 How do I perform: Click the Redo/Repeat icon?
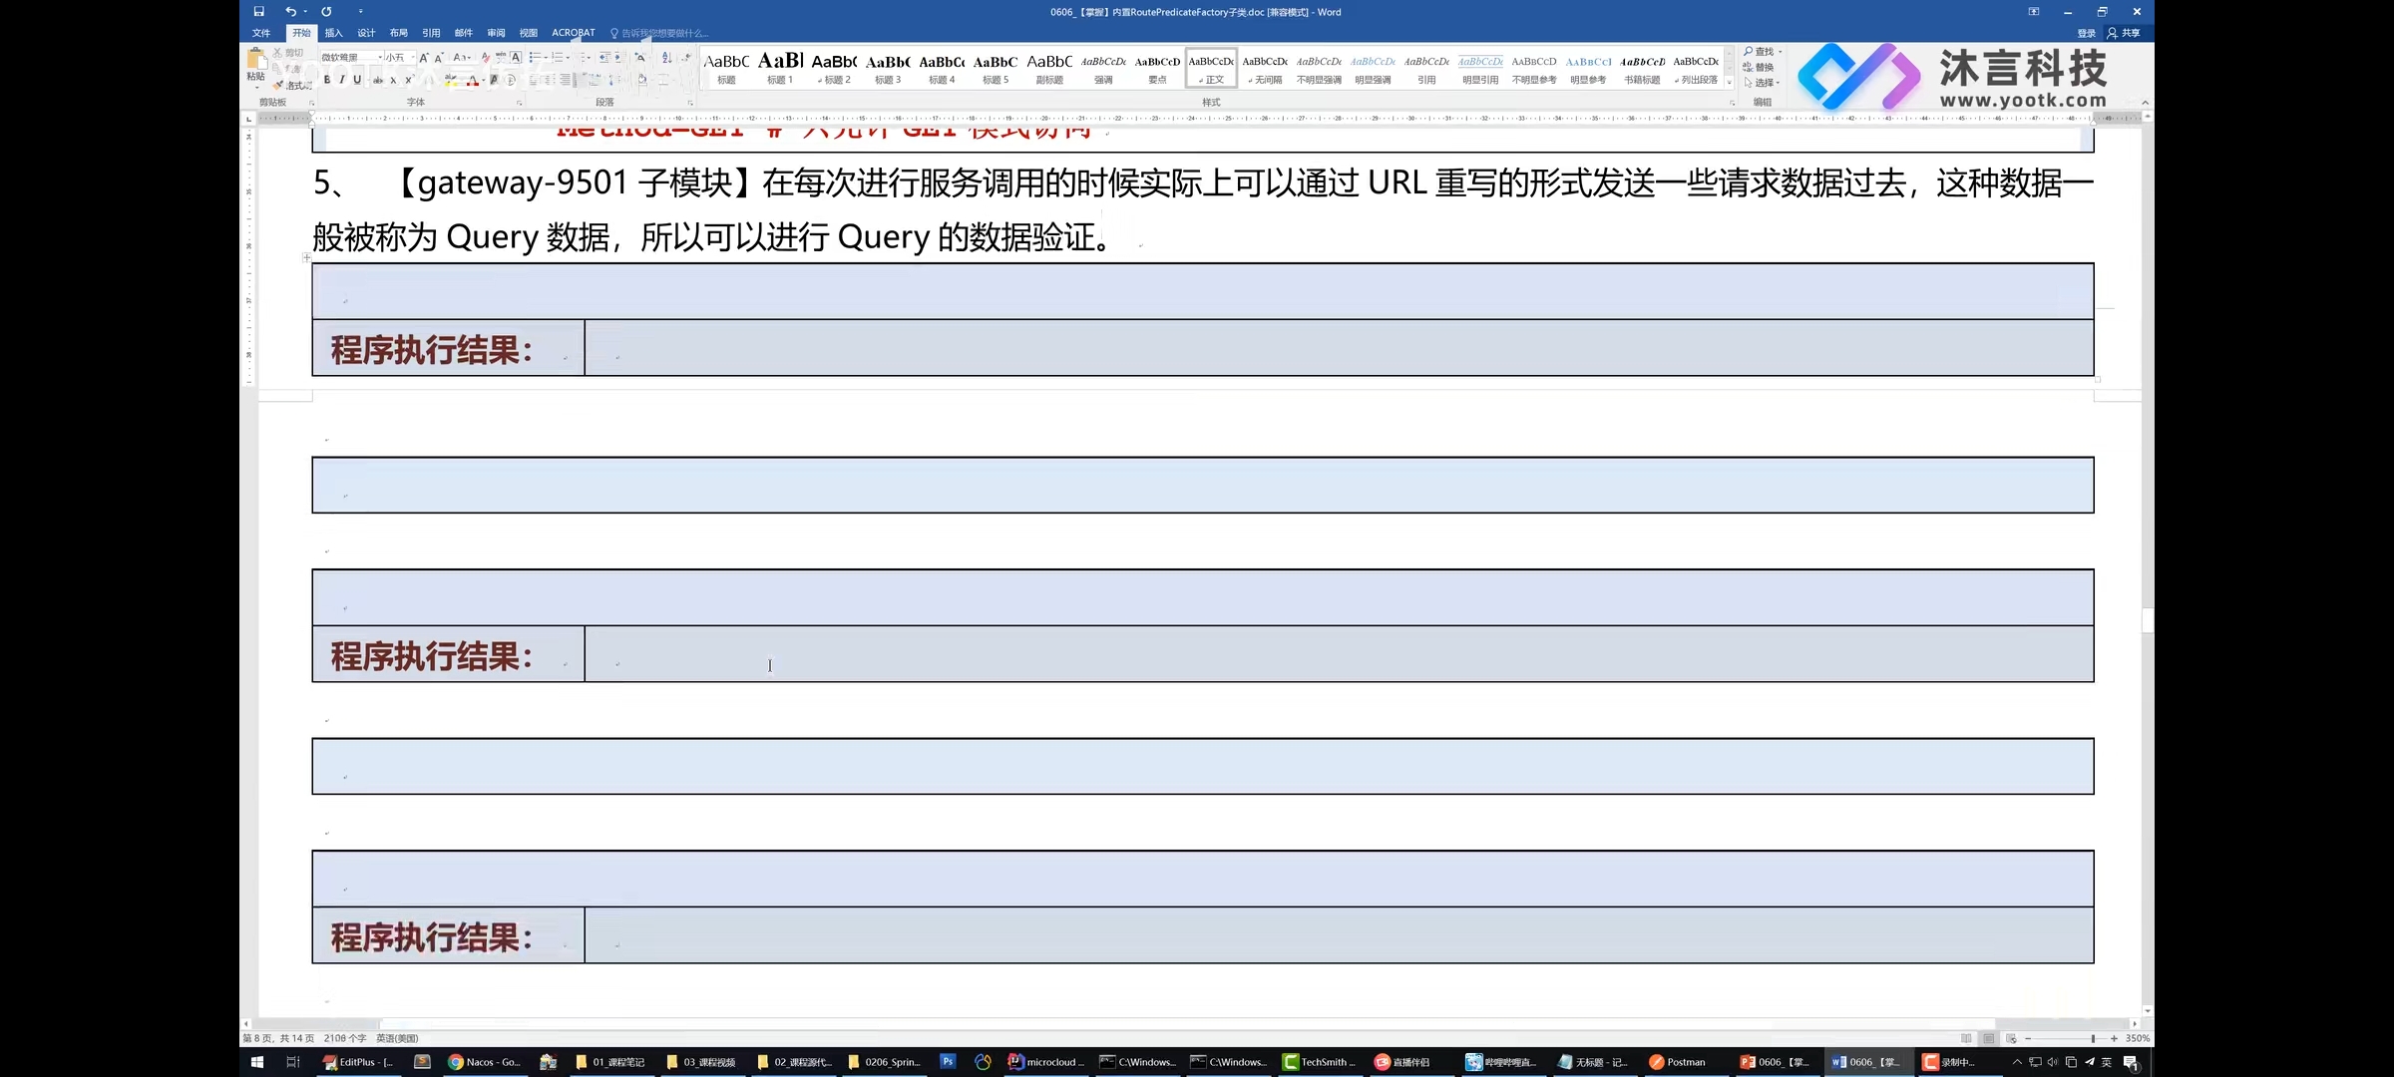pyautogui.click(x=326, y=12)
